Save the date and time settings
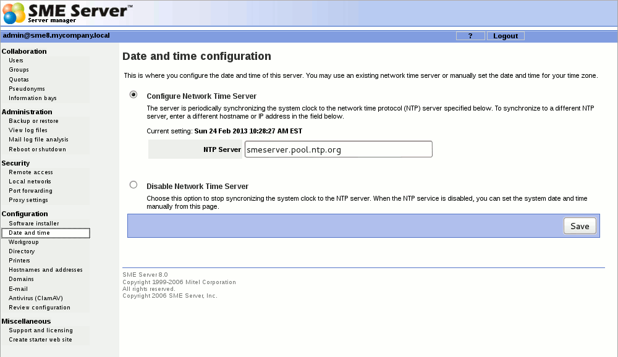The height and width of the screenshot is (357, 618). pyautogui.click(x=580, y=226)
